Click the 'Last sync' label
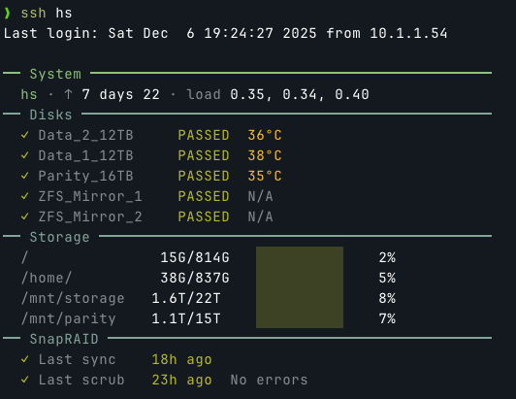Screen dimensions: 516x399 (77, 360)
